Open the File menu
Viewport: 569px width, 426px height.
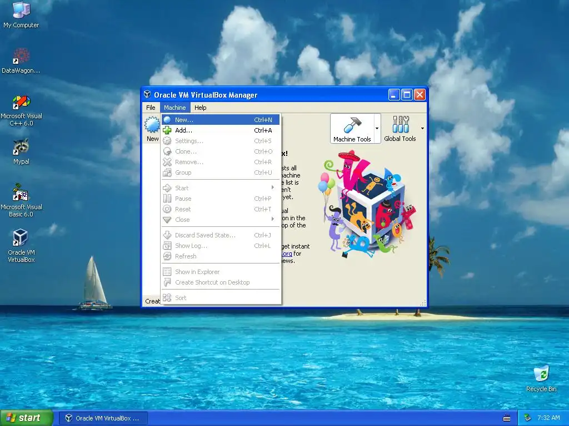point(151,108)
